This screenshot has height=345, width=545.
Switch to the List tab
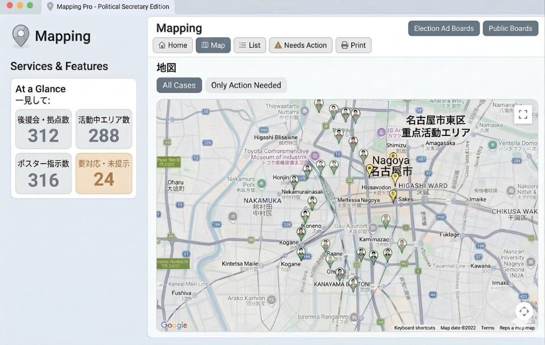250,45
